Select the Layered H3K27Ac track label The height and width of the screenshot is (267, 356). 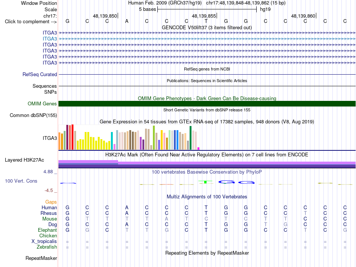tap(24, 160)
